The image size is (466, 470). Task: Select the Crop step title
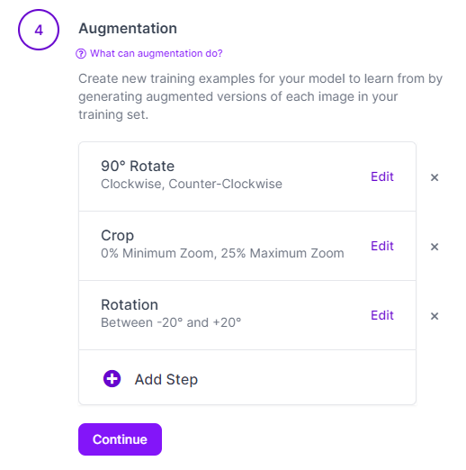point(117,236)
